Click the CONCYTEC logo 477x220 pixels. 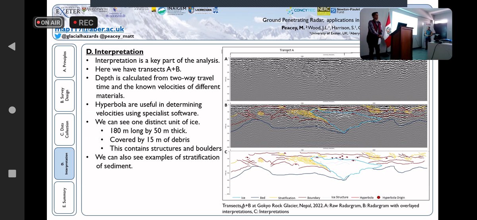pos(300,10)
